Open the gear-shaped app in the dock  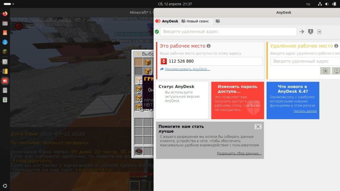(5, 62)
